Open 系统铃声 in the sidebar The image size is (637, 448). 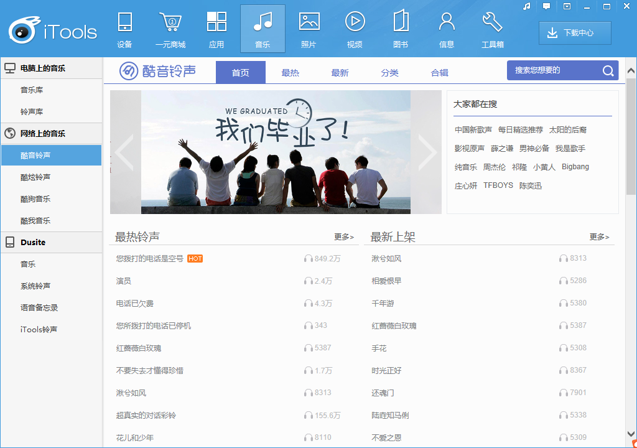point(51,286)
